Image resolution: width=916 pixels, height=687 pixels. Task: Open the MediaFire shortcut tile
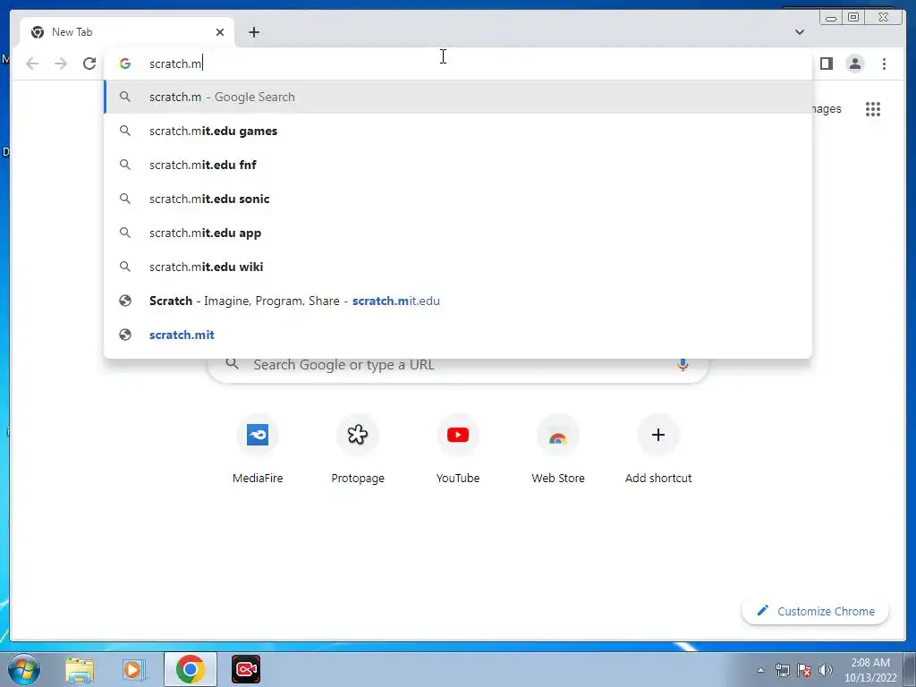[x=258, y=451]
